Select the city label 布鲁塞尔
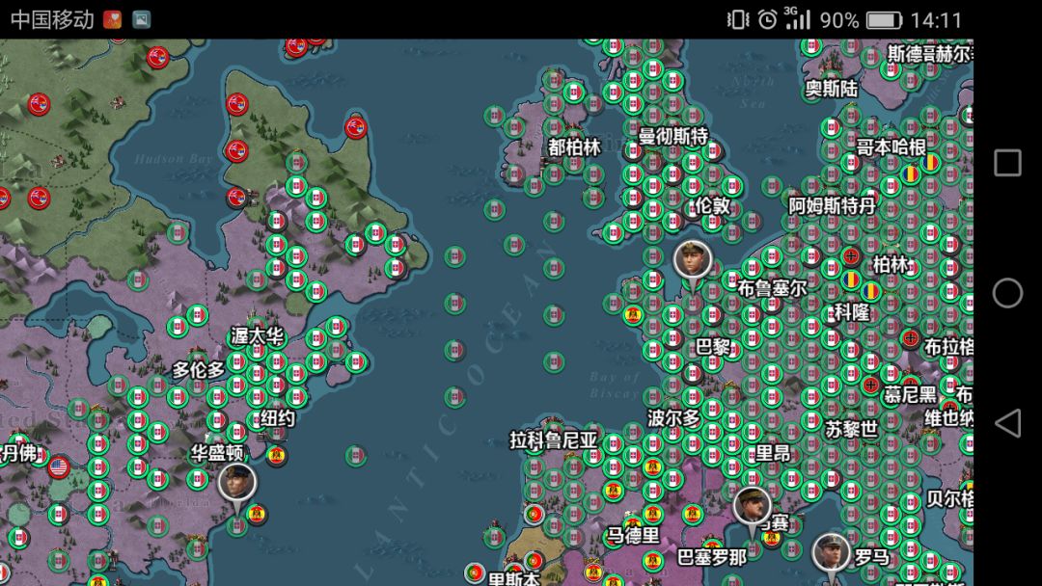This screenshot has width=1042, height=586. coord(772,288)
